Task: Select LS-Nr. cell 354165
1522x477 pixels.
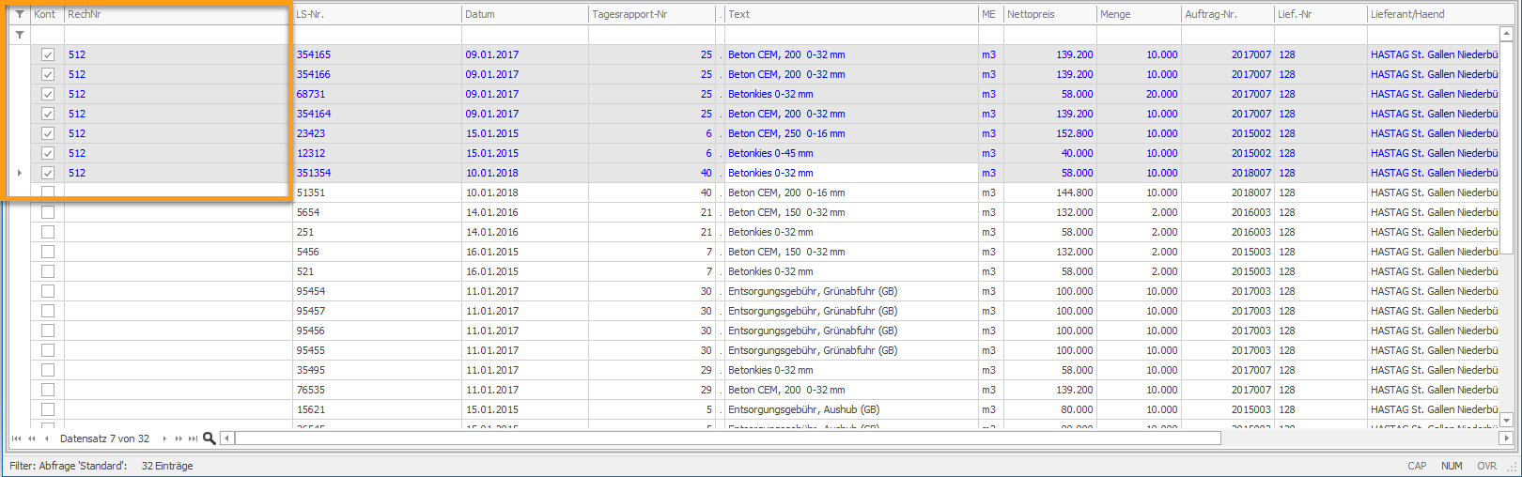Action: coord(377,54)
